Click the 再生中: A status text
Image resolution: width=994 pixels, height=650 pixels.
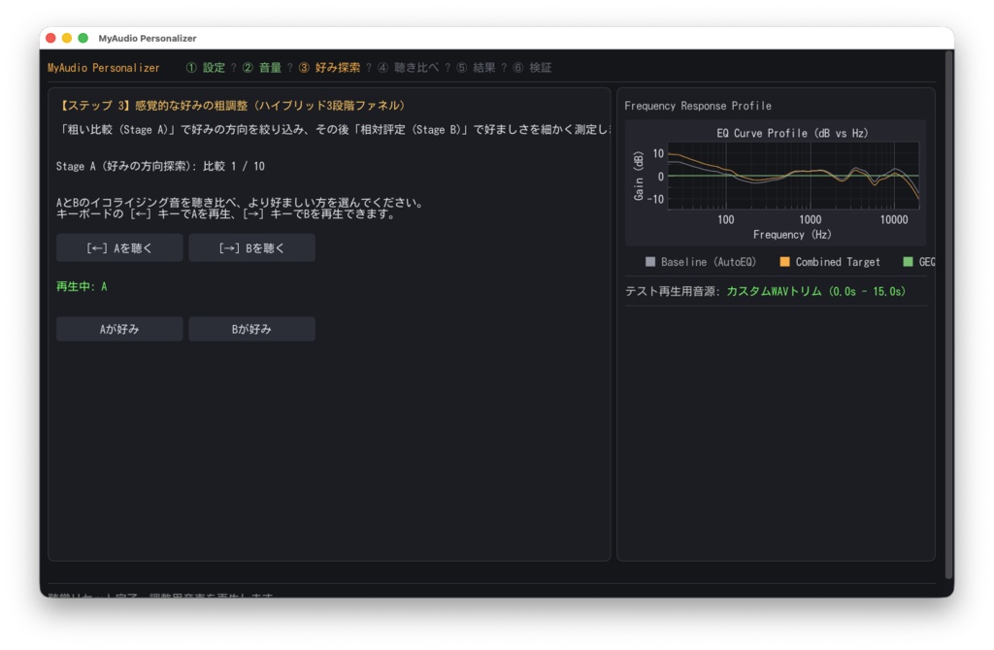pos(82,286)
